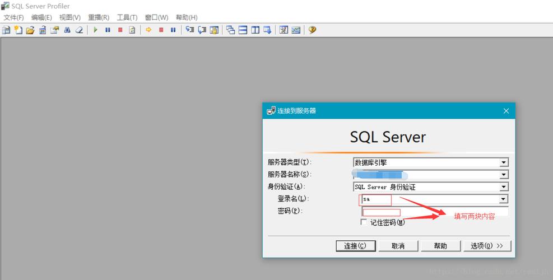
Task: Close the 连接到服务器 dialog
Action: click(506, 111)
